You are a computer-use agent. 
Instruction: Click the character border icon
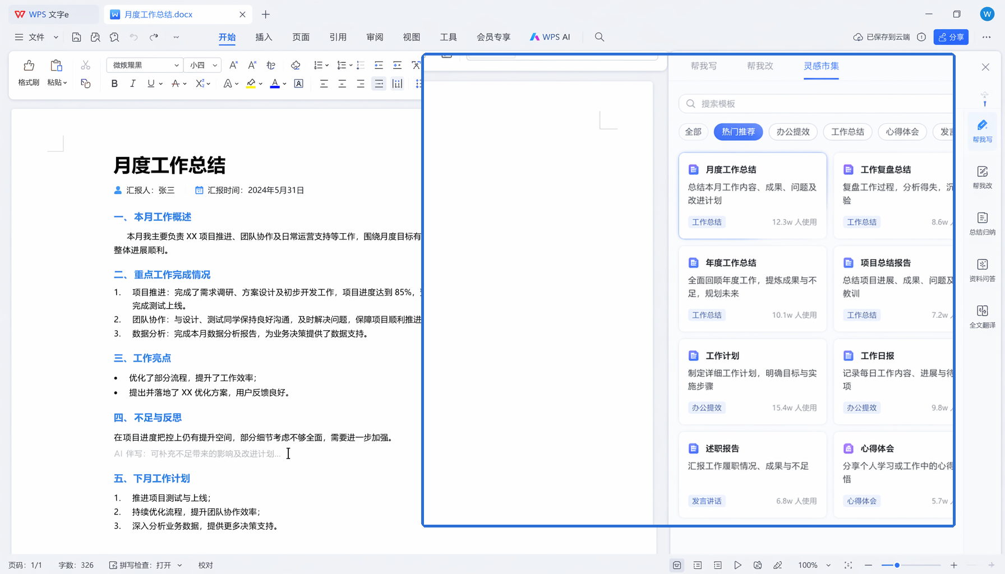click(x=299, y=84)
